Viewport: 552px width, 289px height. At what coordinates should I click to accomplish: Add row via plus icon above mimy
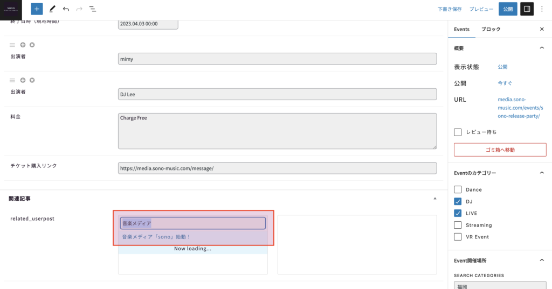(23, 45)
